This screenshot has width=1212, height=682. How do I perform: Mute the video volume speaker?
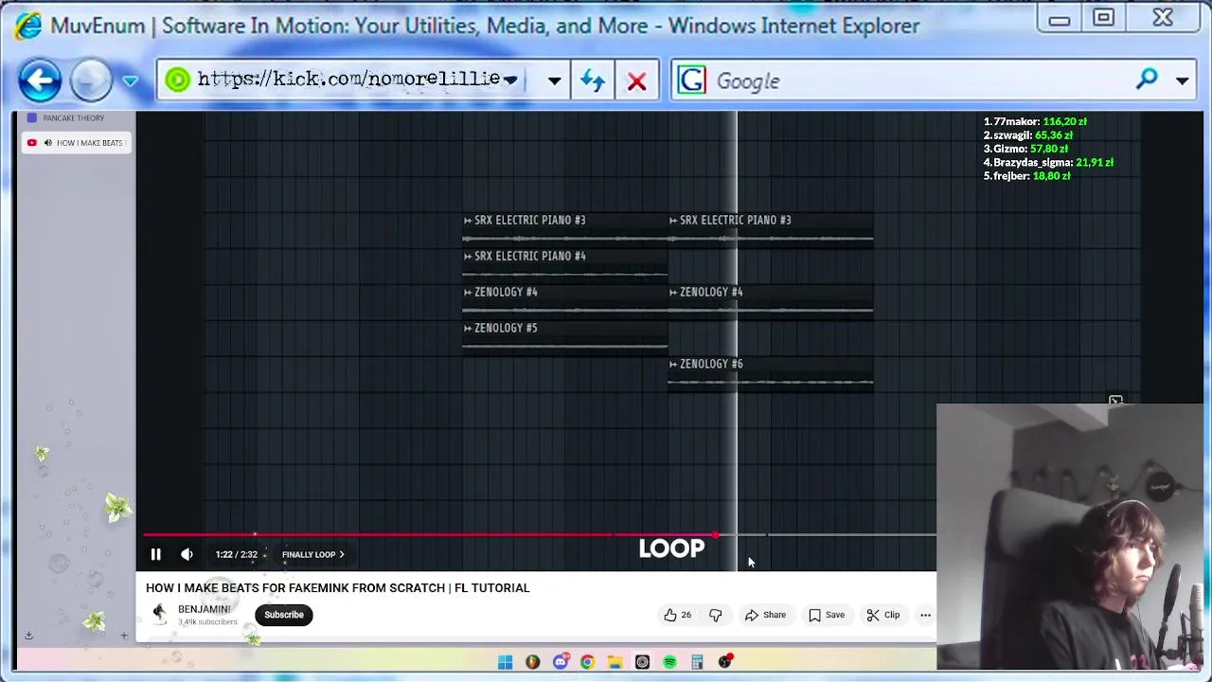[x=187, y=554]
